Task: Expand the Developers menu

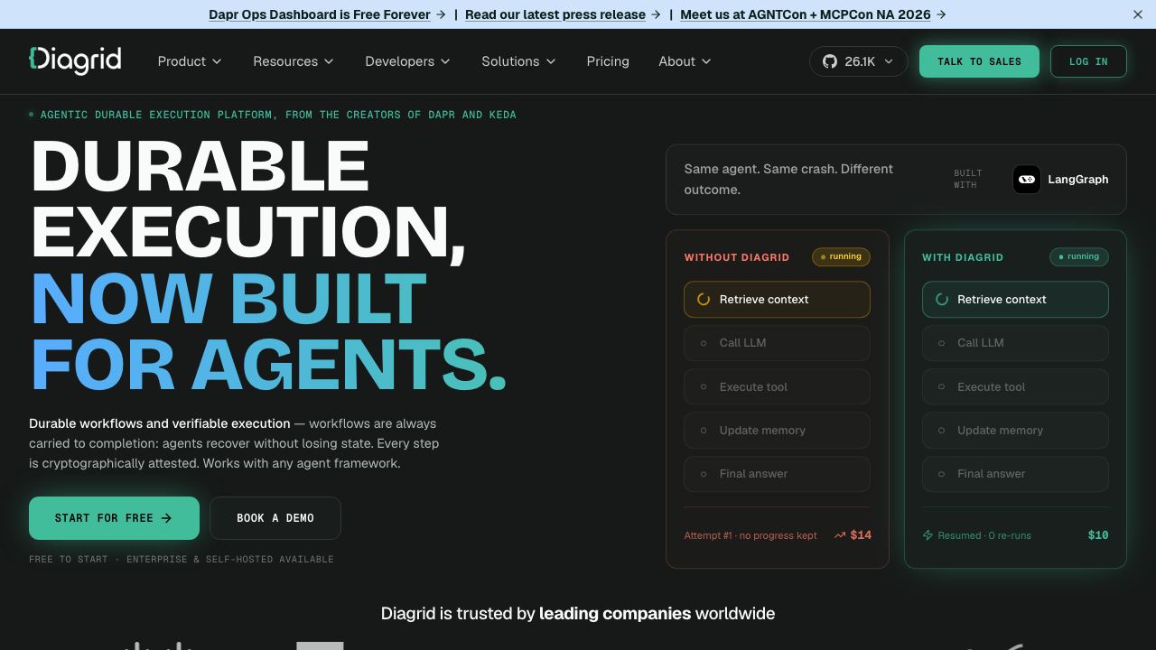Action: click(x=407, y=61)
